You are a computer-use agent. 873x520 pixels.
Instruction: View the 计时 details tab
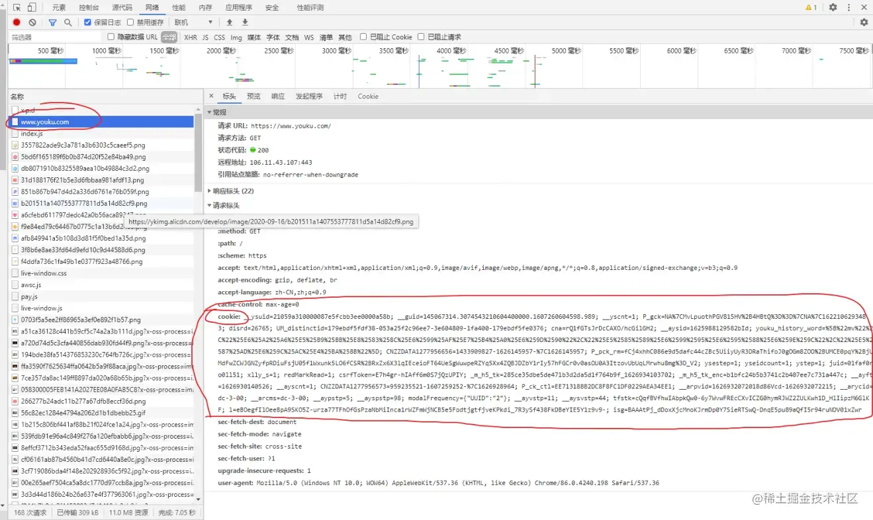coord(340,97)
